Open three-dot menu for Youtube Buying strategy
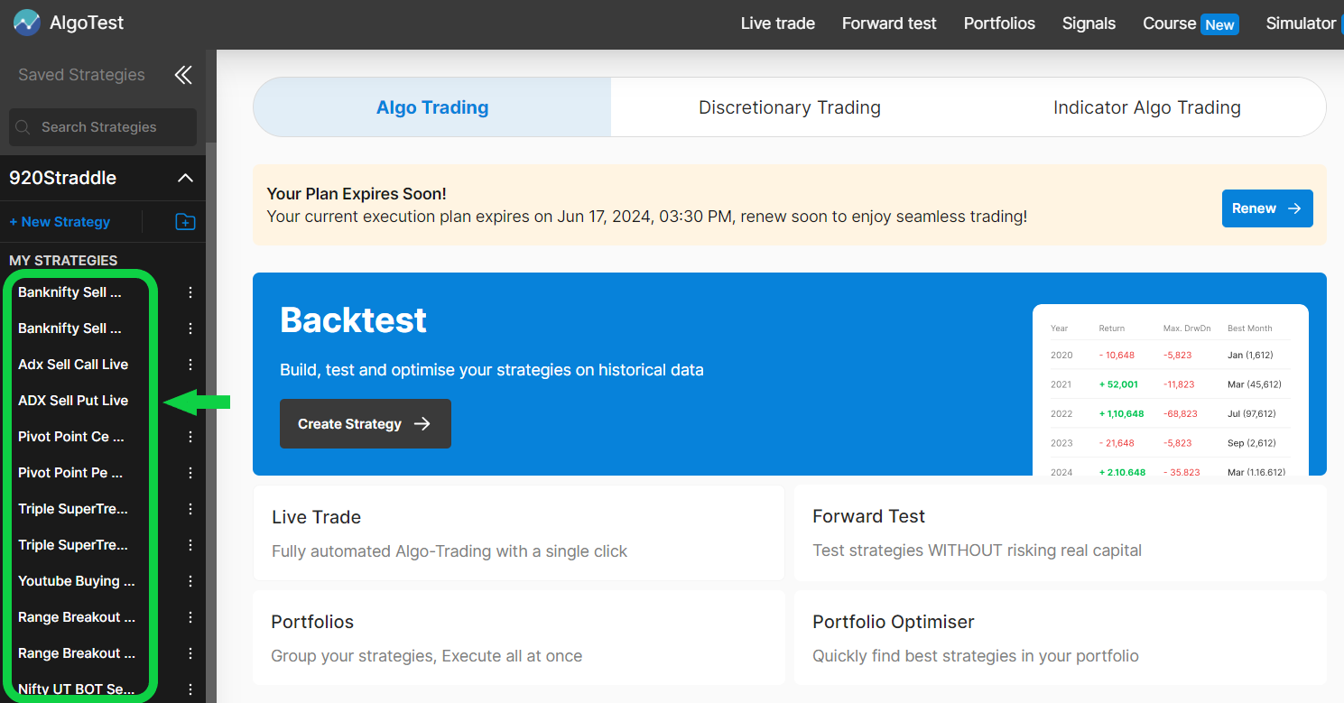Screen dimensions: 1344x703 [x=190, y=581]
